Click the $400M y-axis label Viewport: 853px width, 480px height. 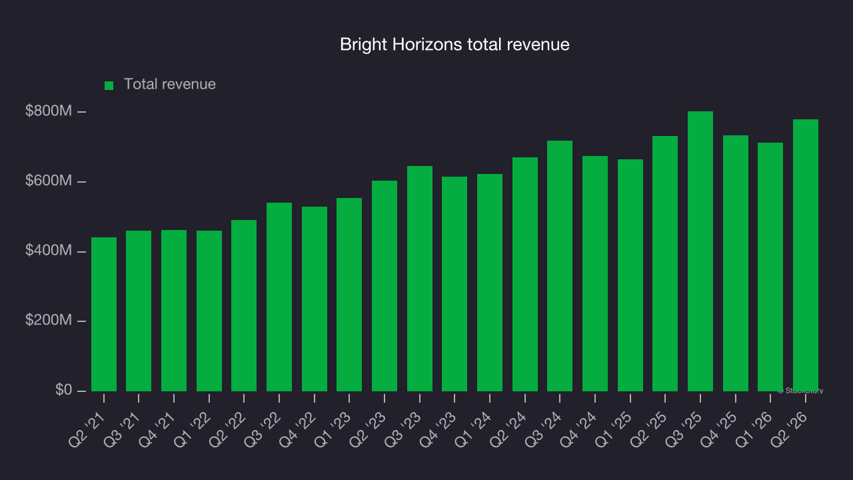coord(48,251)
